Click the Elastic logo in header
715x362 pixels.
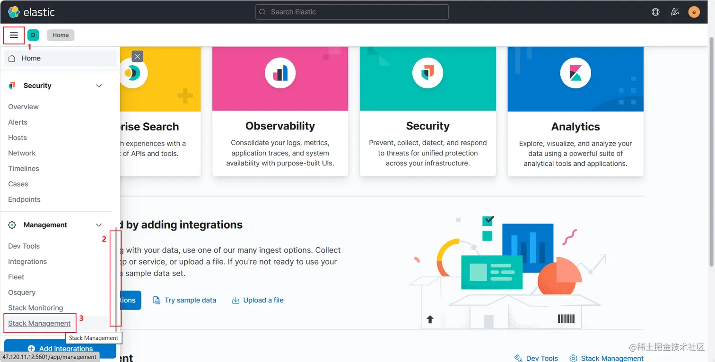[31, 12]
